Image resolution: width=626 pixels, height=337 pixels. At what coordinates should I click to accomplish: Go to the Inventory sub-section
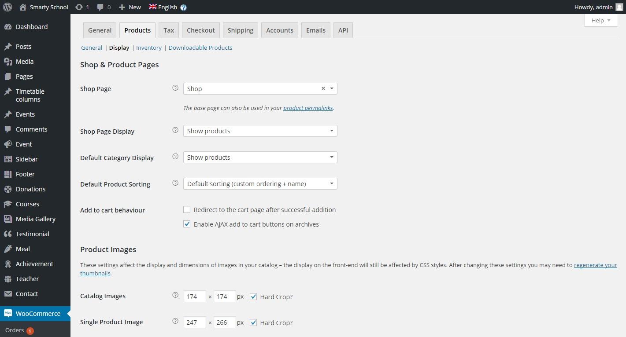tap(149, 48)
